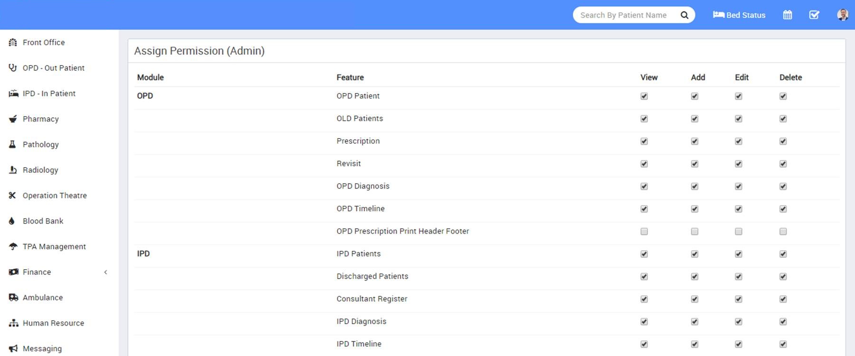Click the Pharmacy mortar icon
The image size is (855, 356).
(13, 119)
